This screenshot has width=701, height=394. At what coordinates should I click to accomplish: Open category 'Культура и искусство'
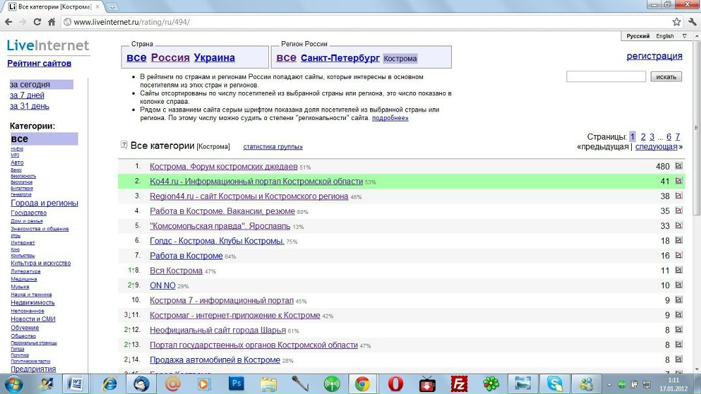coord(40,263)
